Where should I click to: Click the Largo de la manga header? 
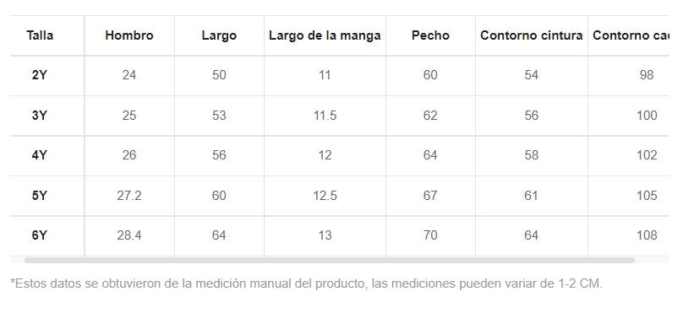[325, 35]
